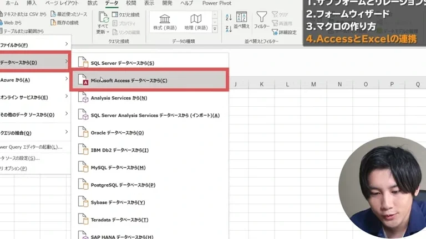
Task: Choose Analysis Services から(N)
Action: point(150,98)
